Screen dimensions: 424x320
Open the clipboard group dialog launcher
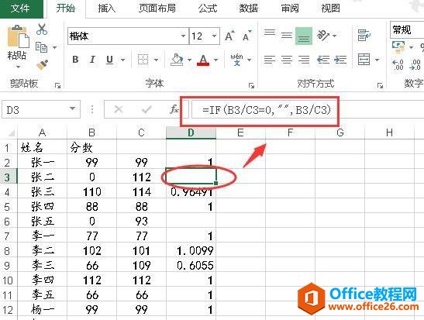coord(57,86)
